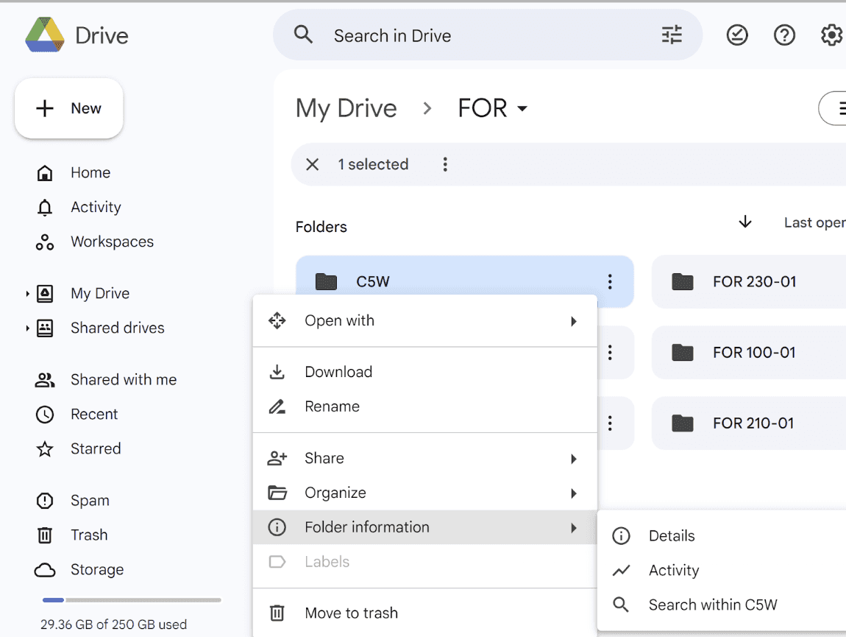The width and height of the screenshot is (846, 637).
Task: Open the FOR folder dropdown in breadcrumb
Action: pos(493,108)
